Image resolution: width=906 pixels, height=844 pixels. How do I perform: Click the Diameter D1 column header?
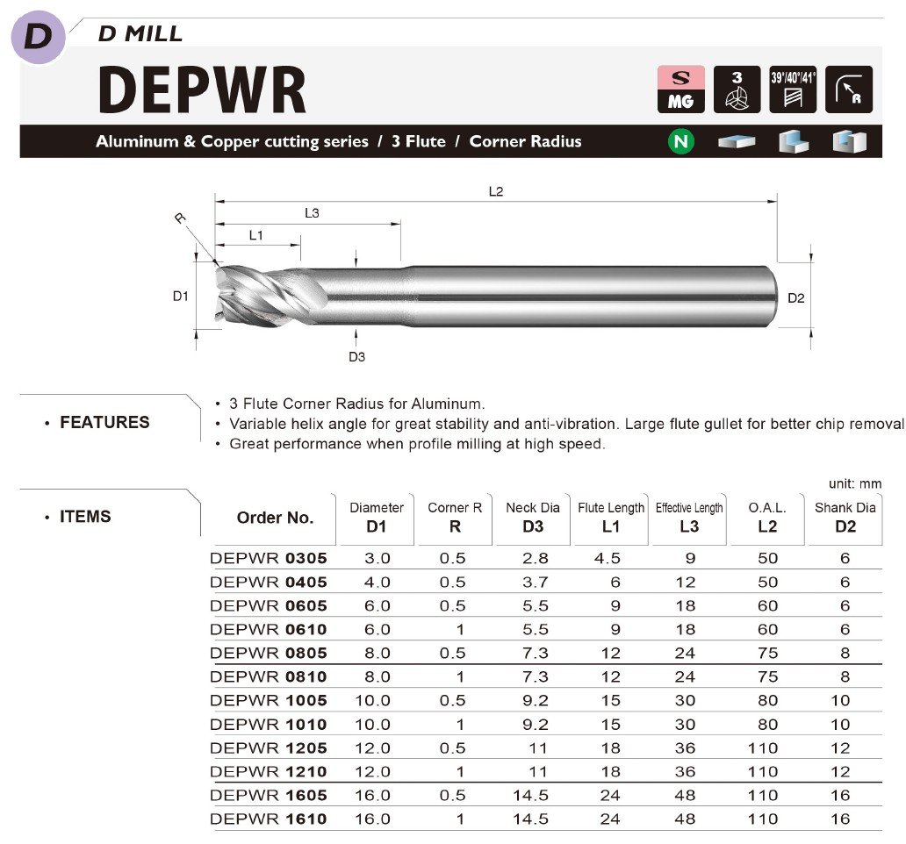(377, 518)
